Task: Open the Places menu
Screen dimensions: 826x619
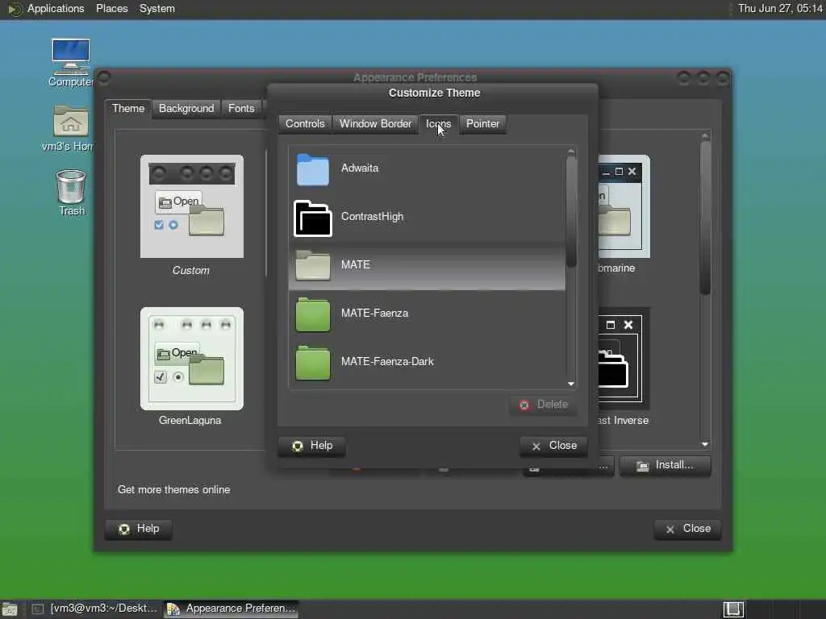Action: coord(111,9)
